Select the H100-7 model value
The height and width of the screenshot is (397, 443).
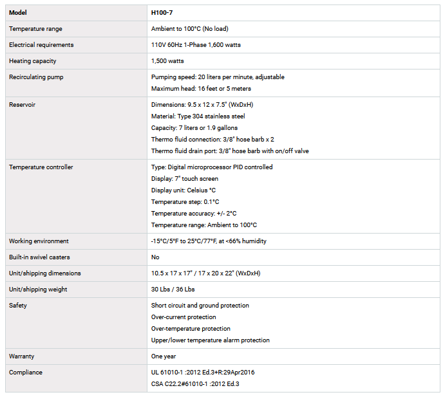162,13
